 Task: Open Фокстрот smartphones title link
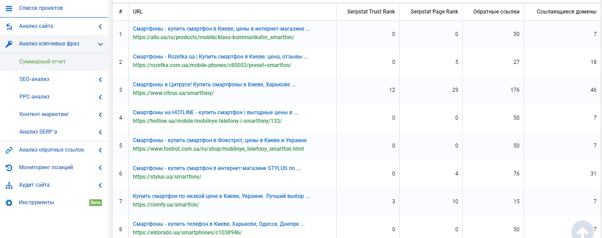tap(220, 140)
